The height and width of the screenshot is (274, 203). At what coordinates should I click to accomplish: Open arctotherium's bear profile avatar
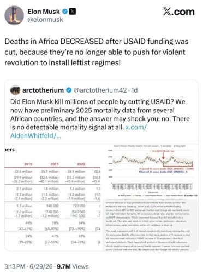pos(15,90)
